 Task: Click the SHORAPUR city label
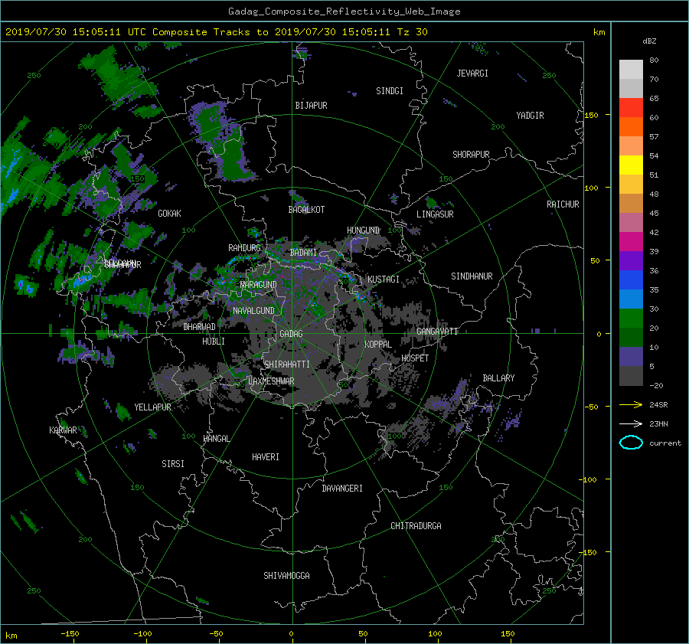pos(471,155)
